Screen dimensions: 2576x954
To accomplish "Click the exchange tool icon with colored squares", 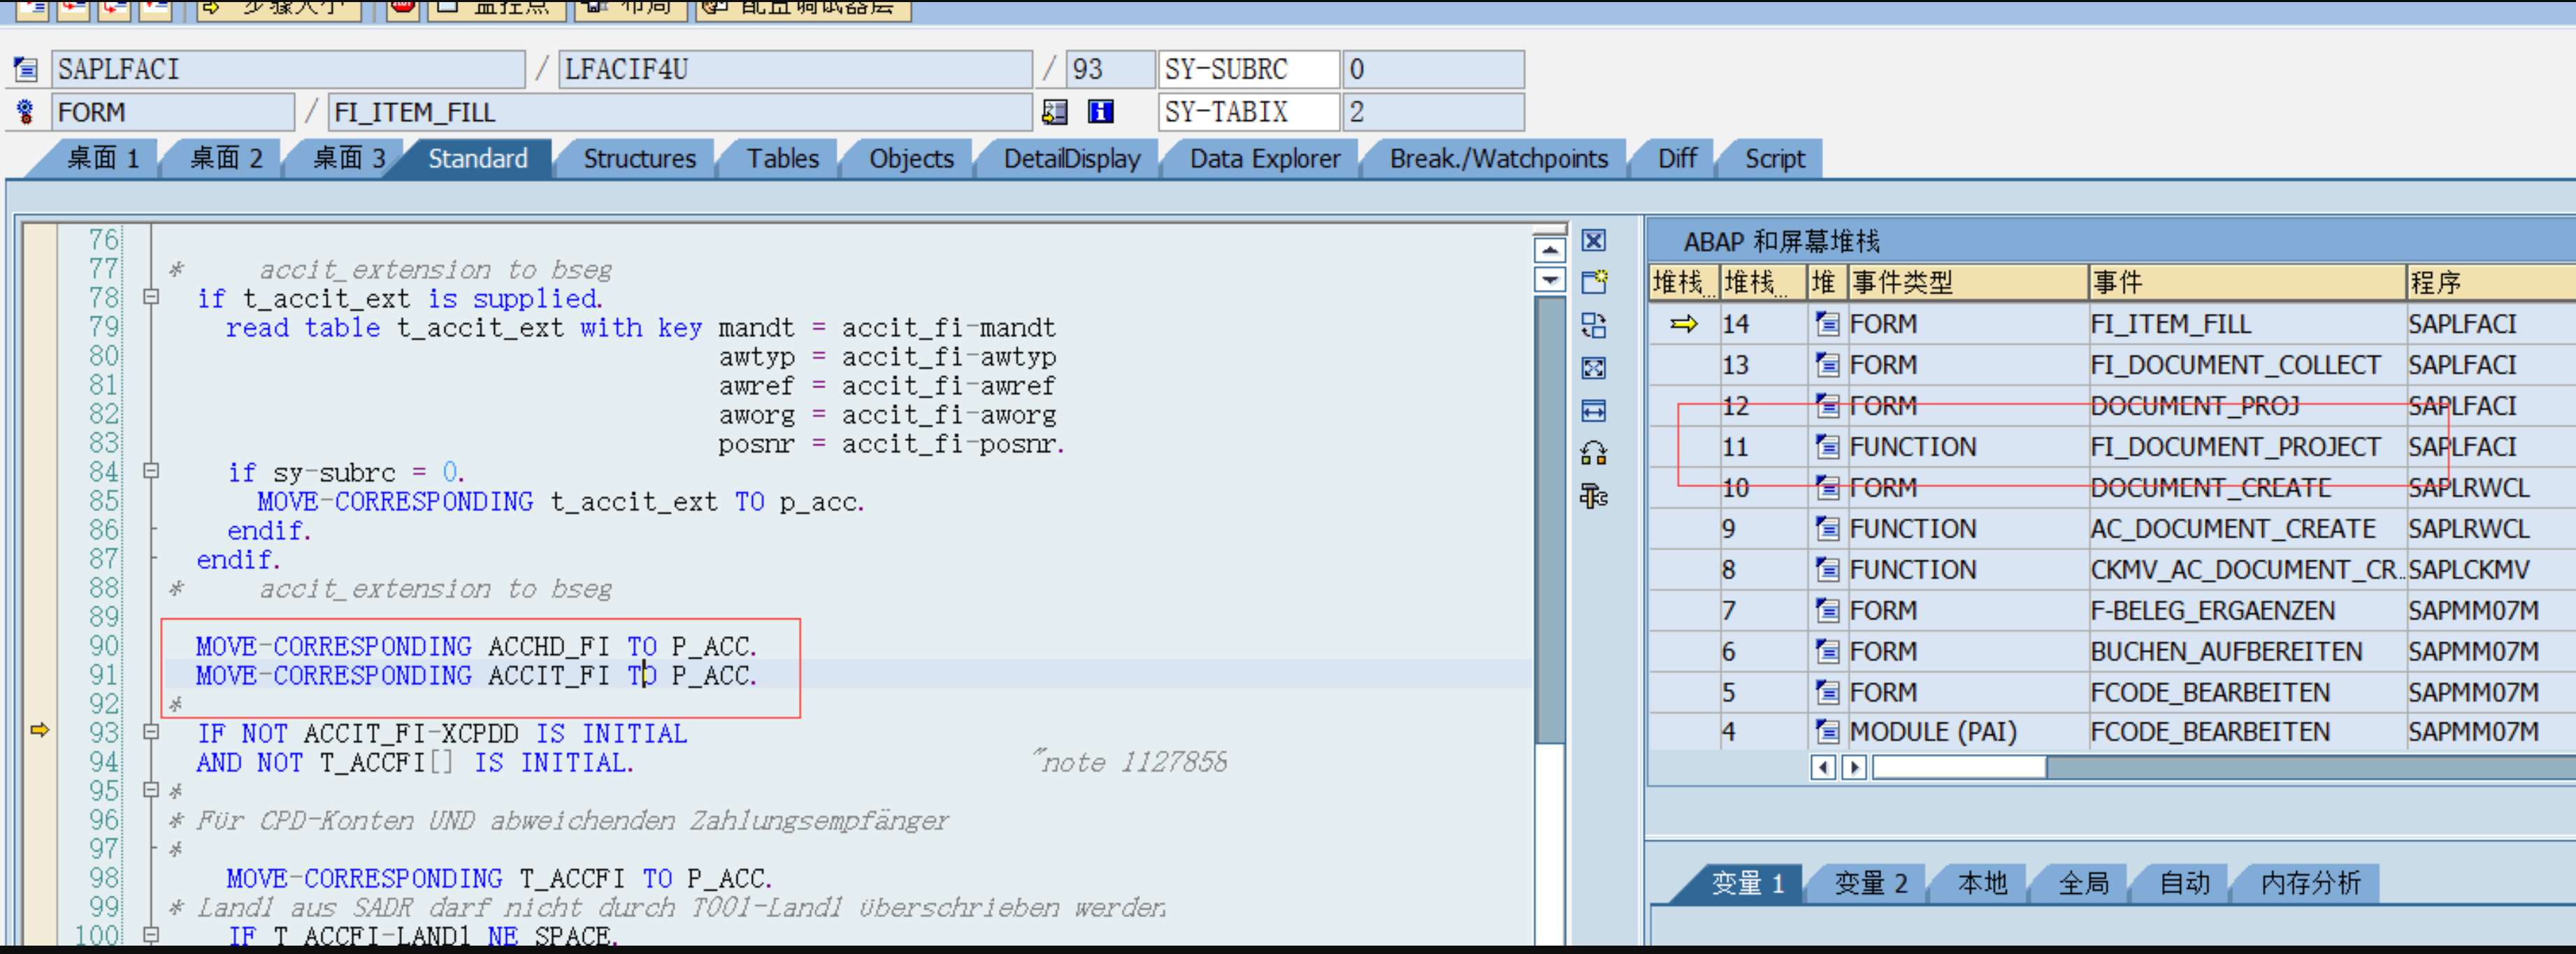I will click(1593, 453).
